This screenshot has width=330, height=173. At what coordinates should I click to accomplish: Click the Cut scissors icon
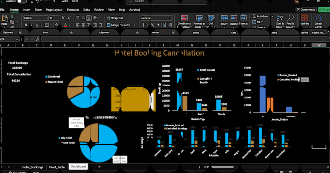(x=12, y=16)
